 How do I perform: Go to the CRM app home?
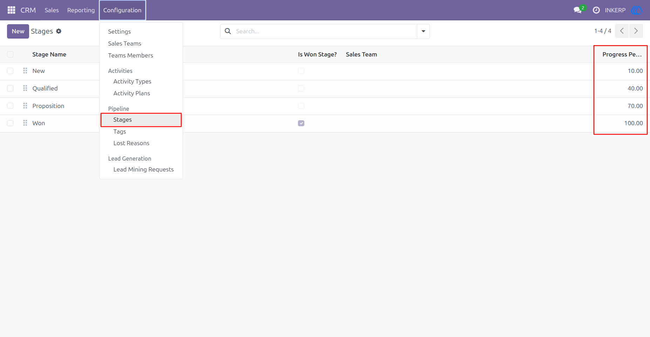pyautogui.click(x=28, y=10)
